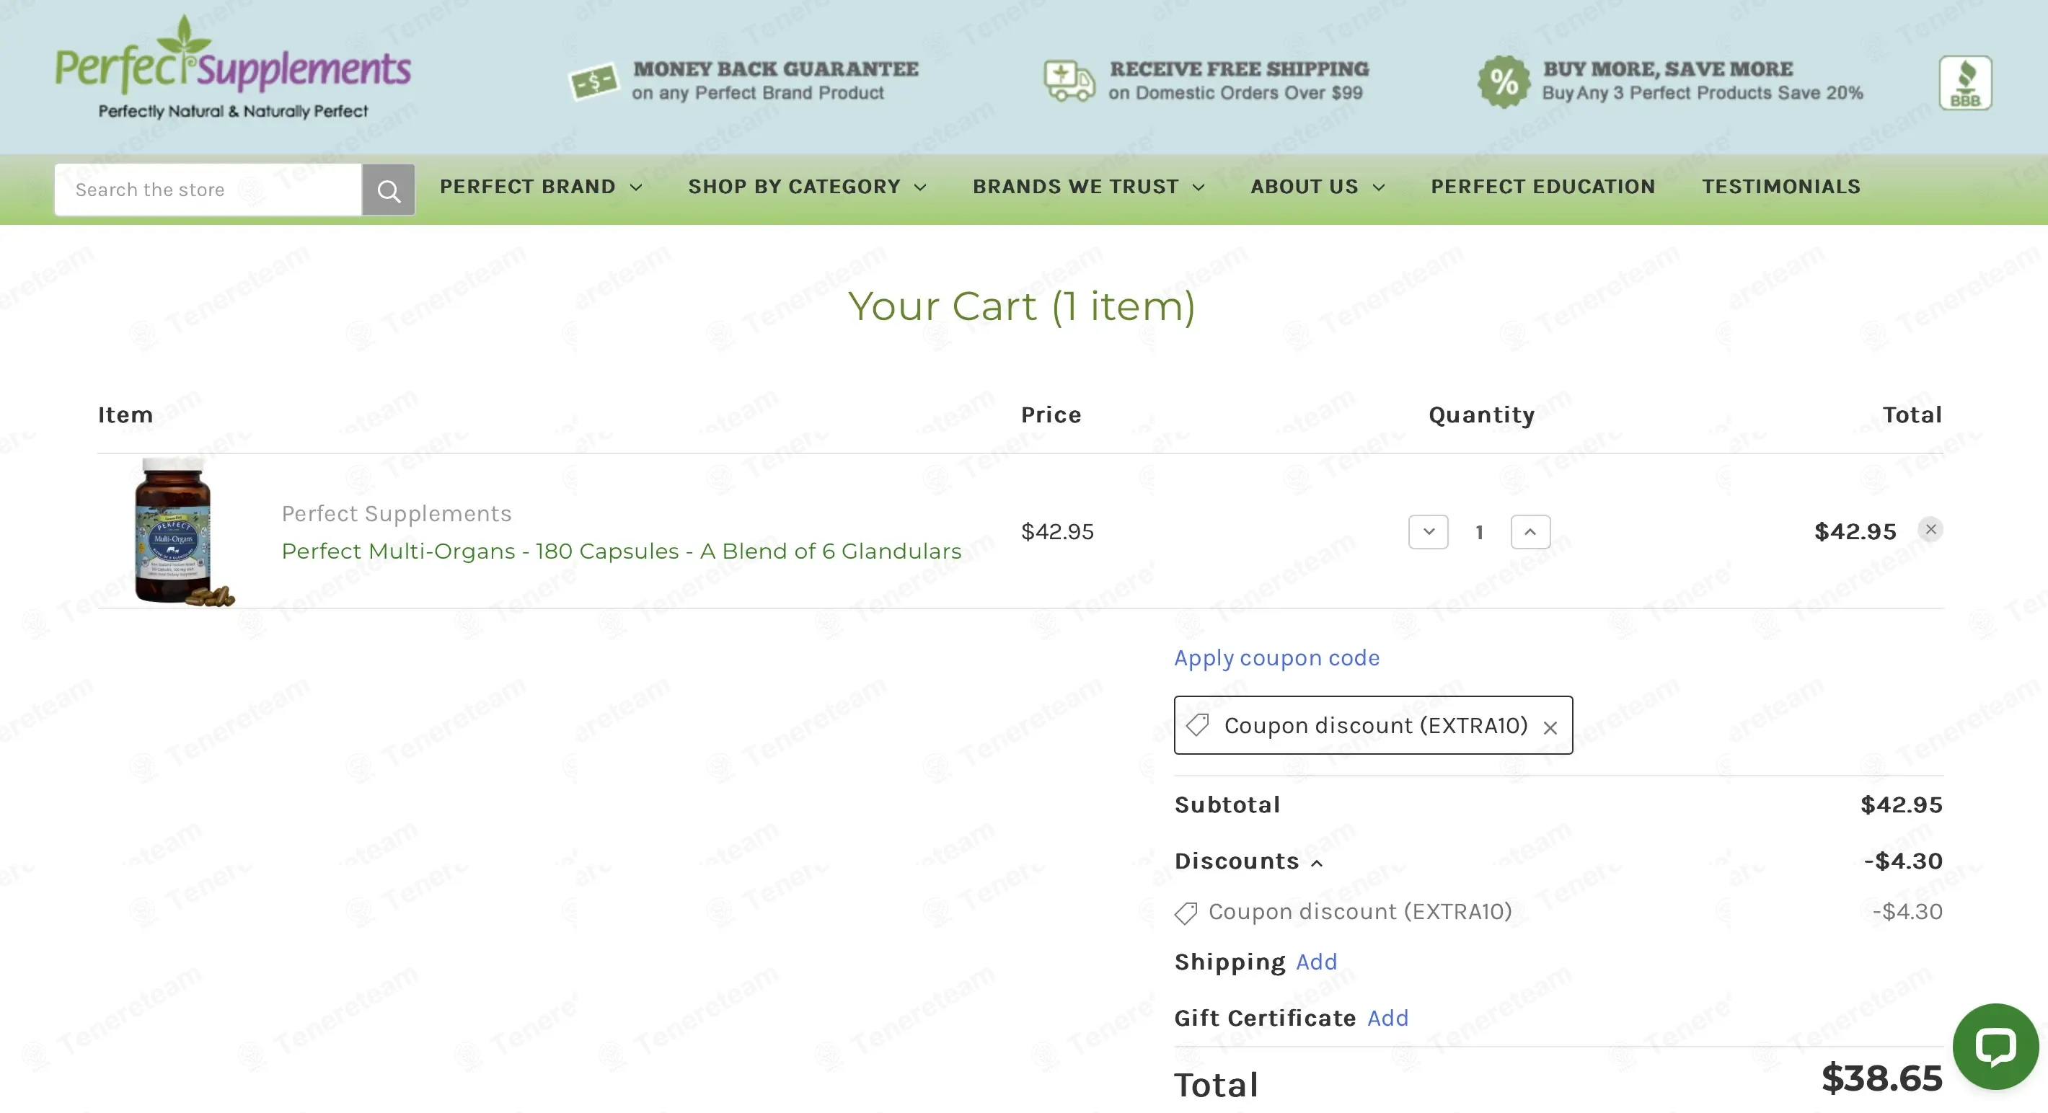
Task: Add a Gift Certificate
Action: (1388, 1019)
